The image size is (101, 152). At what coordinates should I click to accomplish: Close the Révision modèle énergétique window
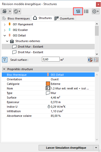98,4
